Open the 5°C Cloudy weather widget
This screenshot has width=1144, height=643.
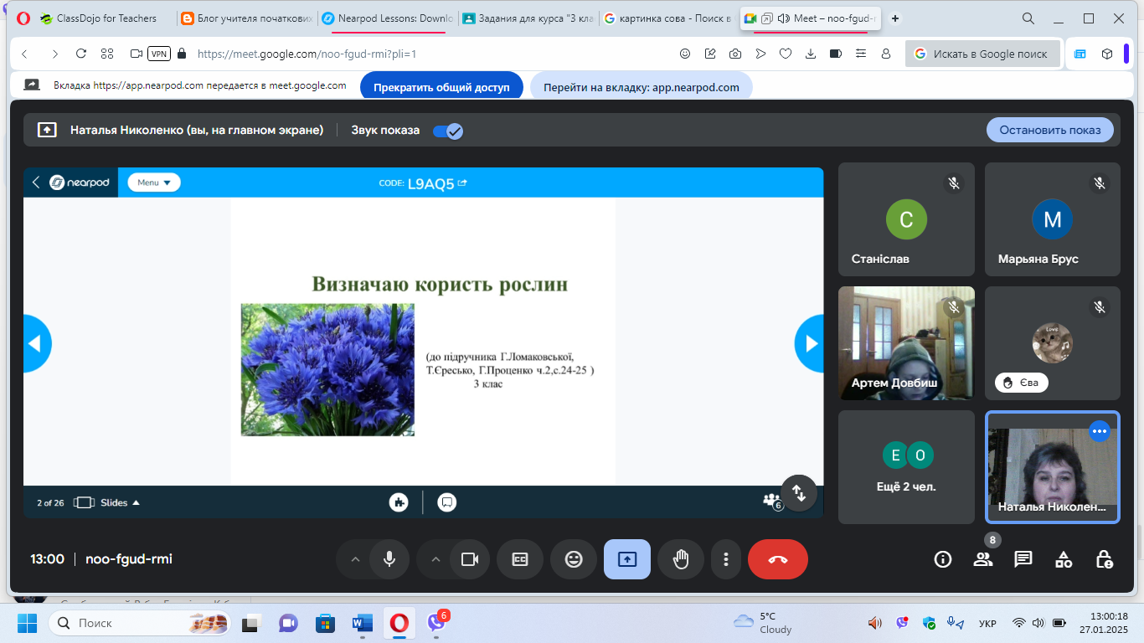coord(763,623)
